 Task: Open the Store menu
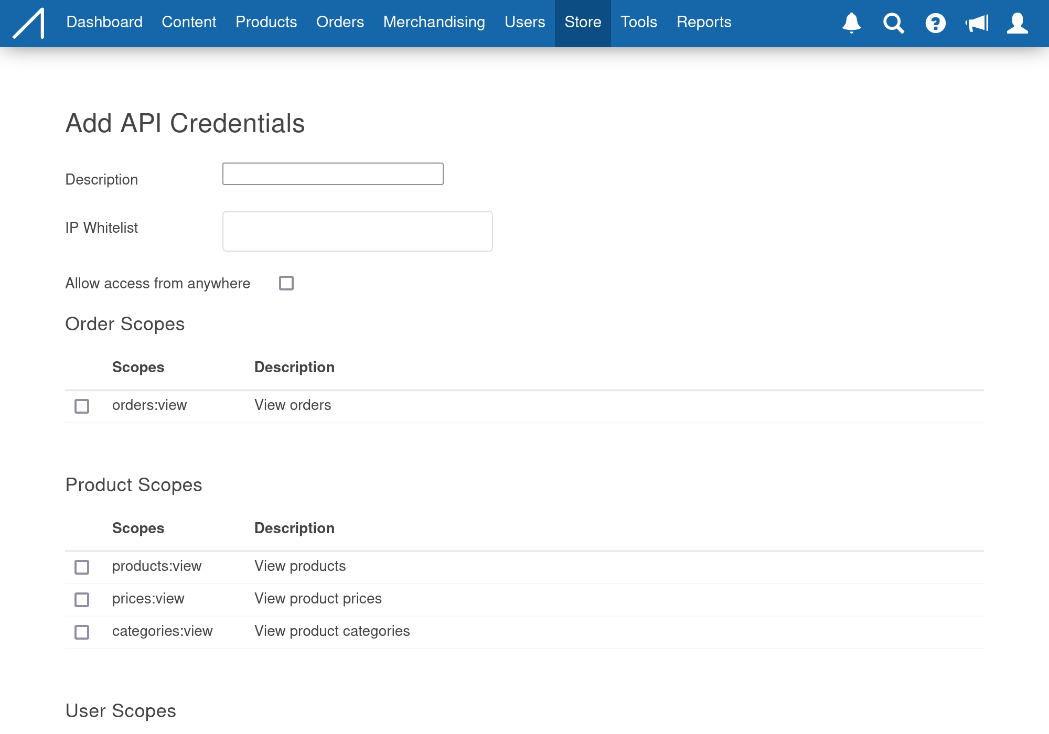pyautogui.click(x=583, y=22)
